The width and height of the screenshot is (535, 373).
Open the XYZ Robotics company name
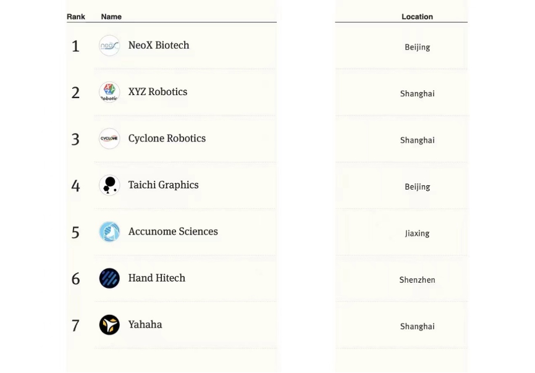[158, 92]
